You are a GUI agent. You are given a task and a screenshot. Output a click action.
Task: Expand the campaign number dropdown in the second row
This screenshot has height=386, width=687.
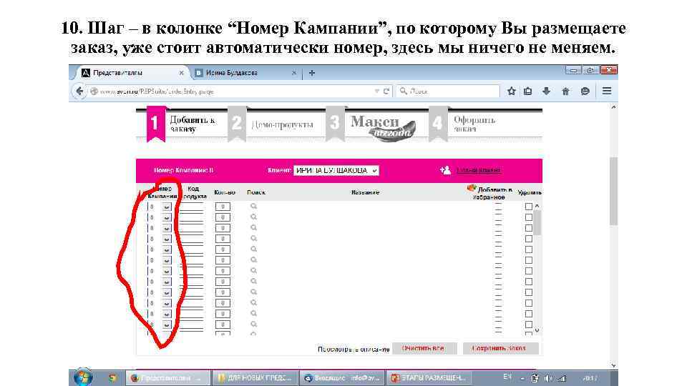click(x=167, y=217)
